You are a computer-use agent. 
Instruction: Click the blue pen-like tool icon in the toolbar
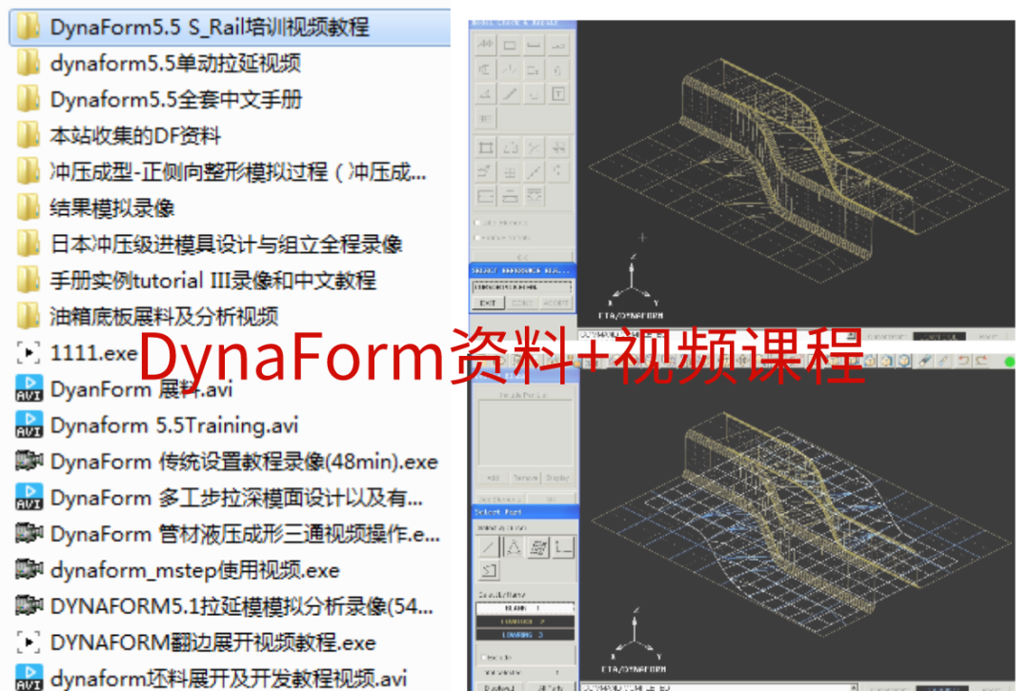(x=925, y=361)
